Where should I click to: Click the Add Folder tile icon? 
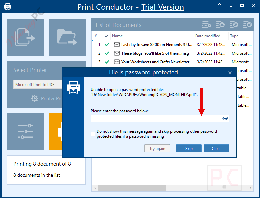tap(67, 37)
